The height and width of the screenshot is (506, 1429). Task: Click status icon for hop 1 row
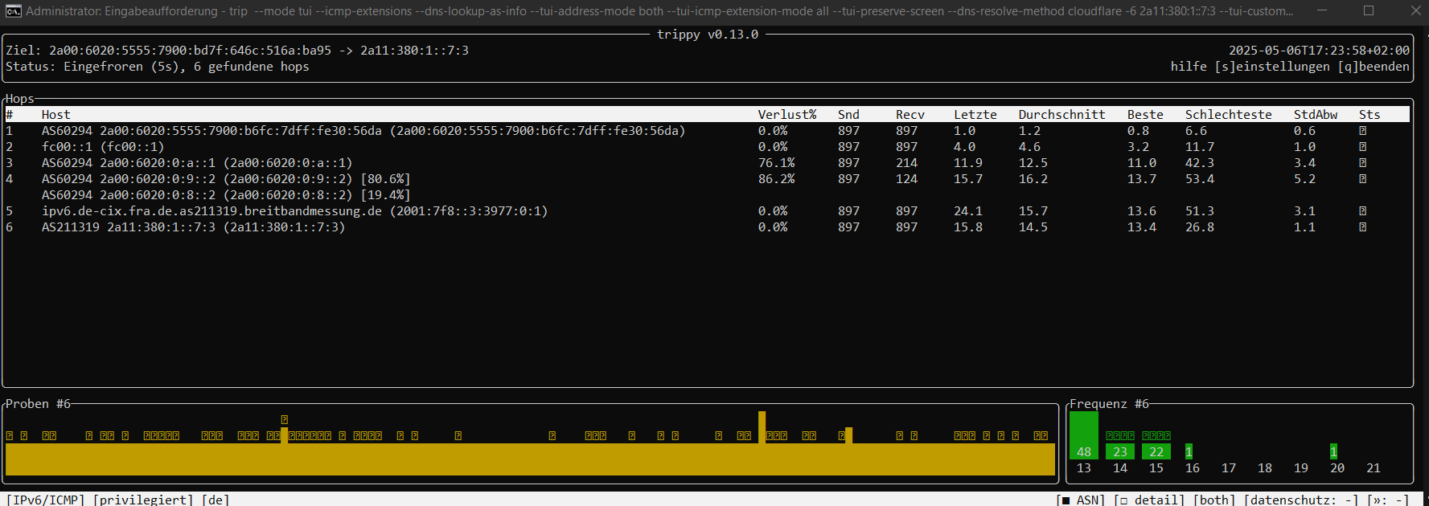pos(1363,131)
